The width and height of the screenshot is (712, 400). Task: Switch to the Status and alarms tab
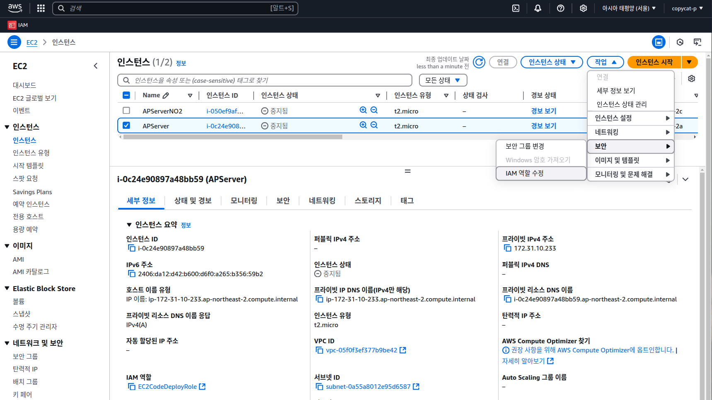[193, 201]
